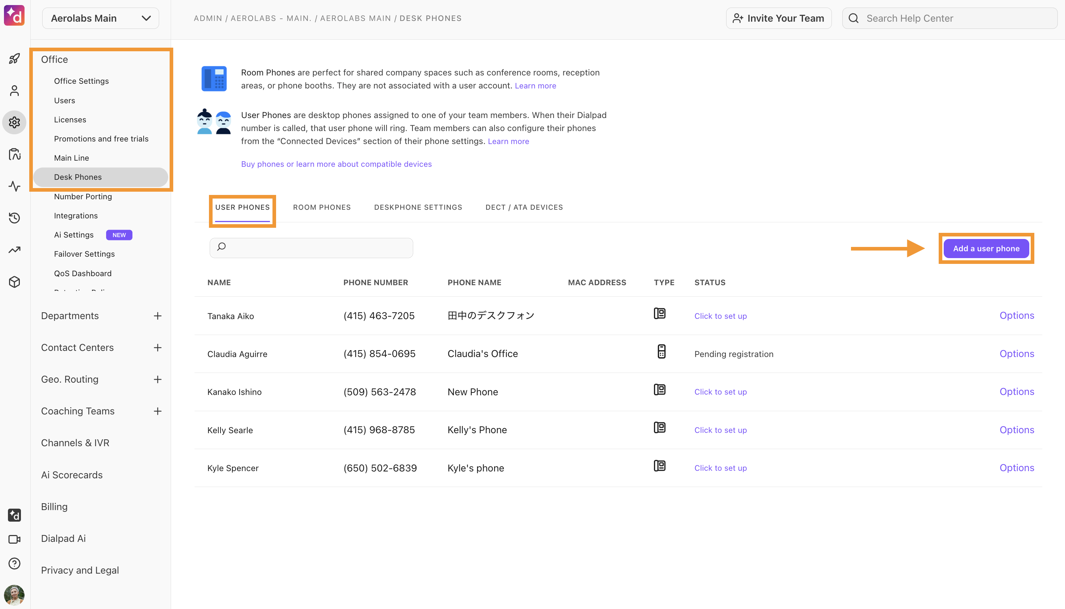The height and width of the screenshot is (609, 1065).
Task: Click to set up Kanako Ishino's phone
Action: tap(720, 392)
